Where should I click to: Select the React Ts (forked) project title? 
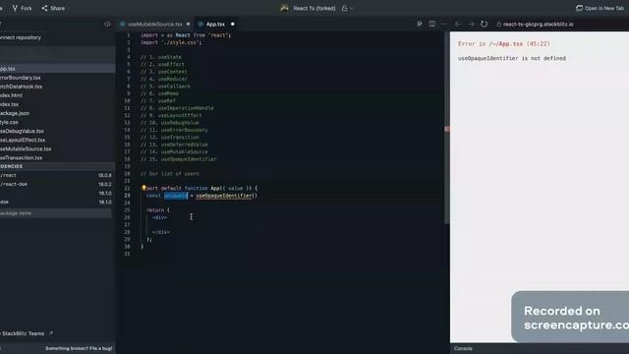click(x=314, y=8)
